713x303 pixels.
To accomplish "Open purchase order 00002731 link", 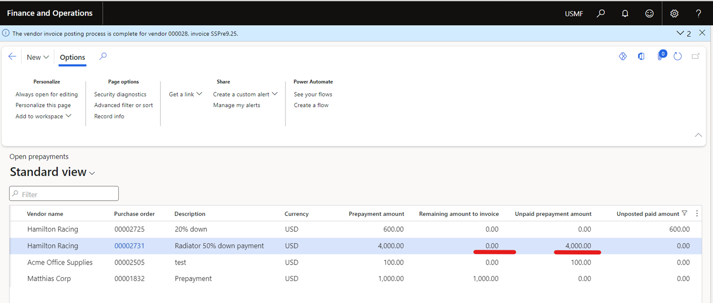I will click(129, 246).
